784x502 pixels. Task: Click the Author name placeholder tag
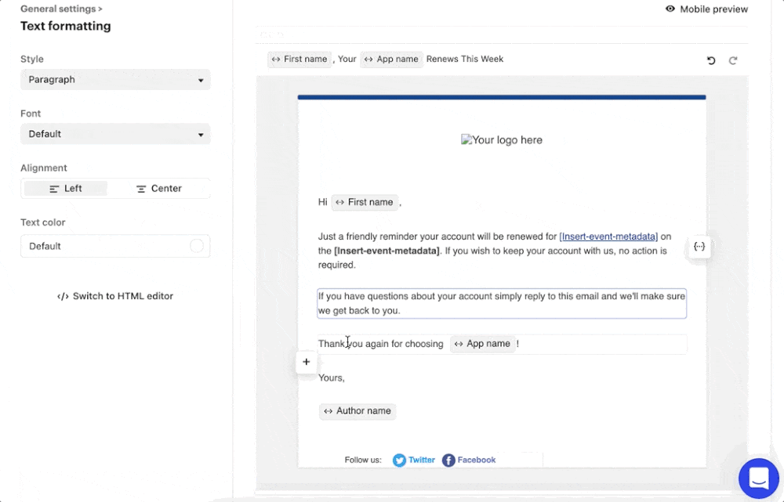358,411
